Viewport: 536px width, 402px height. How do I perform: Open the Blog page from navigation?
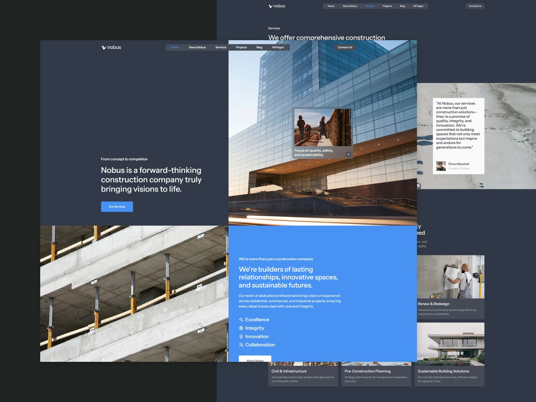click(x=259, y=47)
